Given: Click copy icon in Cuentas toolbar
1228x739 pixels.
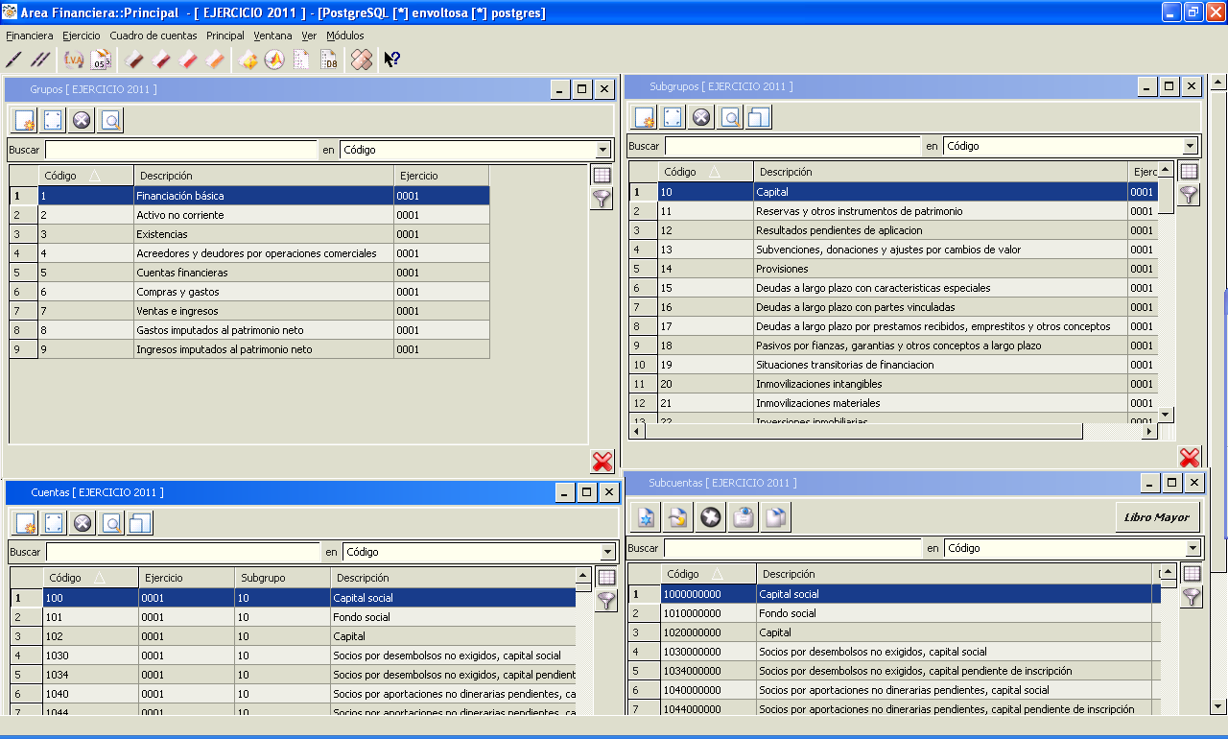Looking at the screenshot, I should tap(140, 523).
